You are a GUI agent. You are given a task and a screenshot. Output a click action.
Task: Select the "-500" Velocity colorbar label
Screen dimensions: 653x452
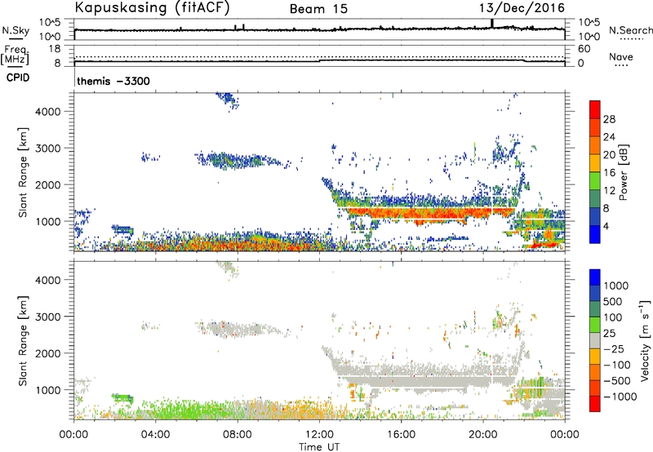(x=617, y=381)
